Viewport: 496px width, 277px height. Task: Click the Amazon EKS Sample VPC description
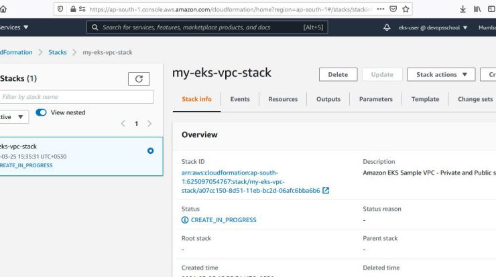tap(429, 173)
